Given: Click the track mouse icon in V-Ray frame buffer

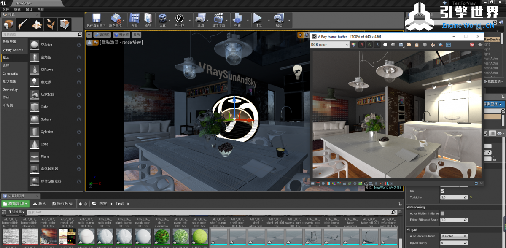Looking at the screenshot, I should [433, 45].
